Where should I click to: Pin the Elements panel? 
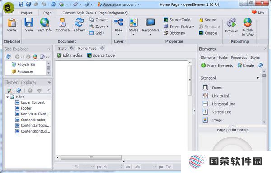tap(265, 49)
